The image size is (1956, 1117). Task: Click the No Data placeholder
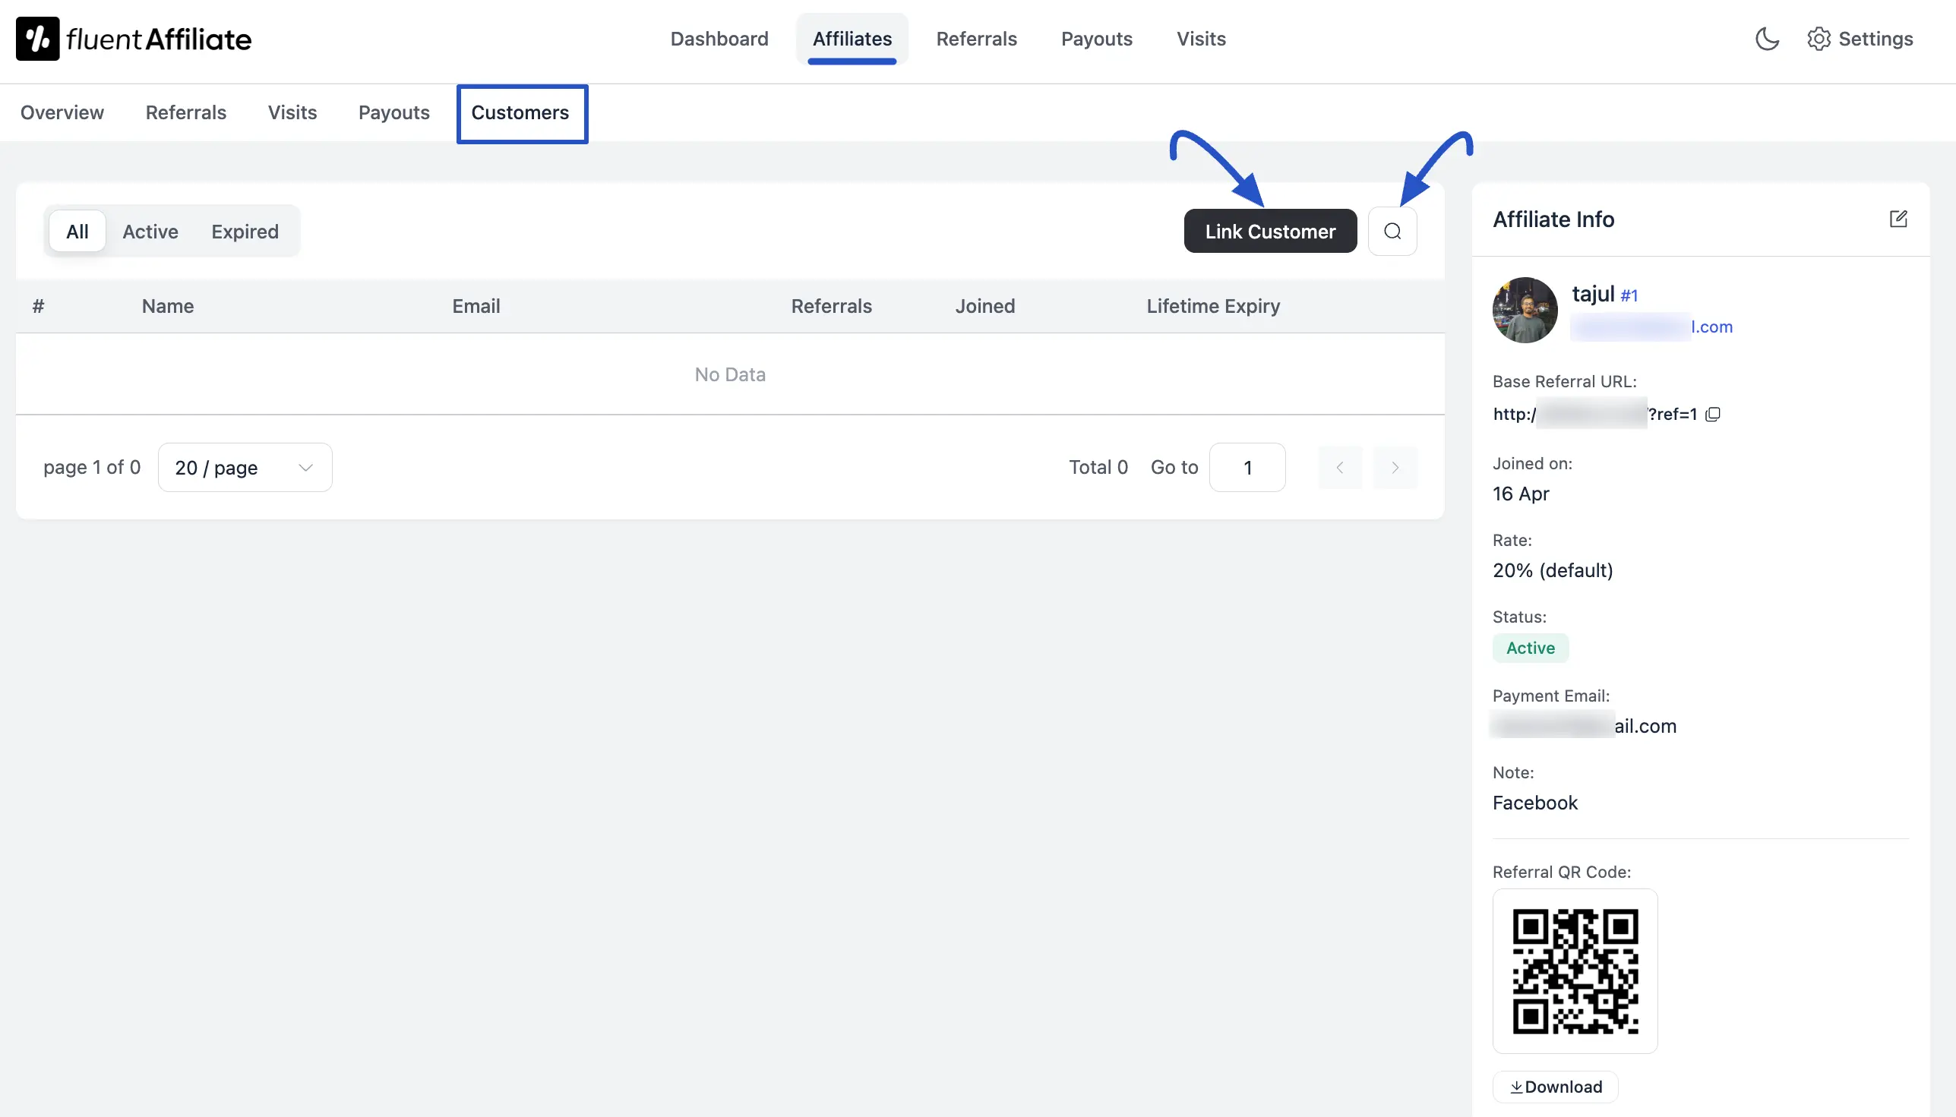click(x=730, y=374)
